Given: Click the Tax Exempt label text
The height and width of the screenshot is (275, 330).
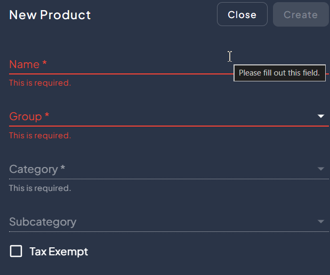Looking at the screenshot, I should pos(59,252).
